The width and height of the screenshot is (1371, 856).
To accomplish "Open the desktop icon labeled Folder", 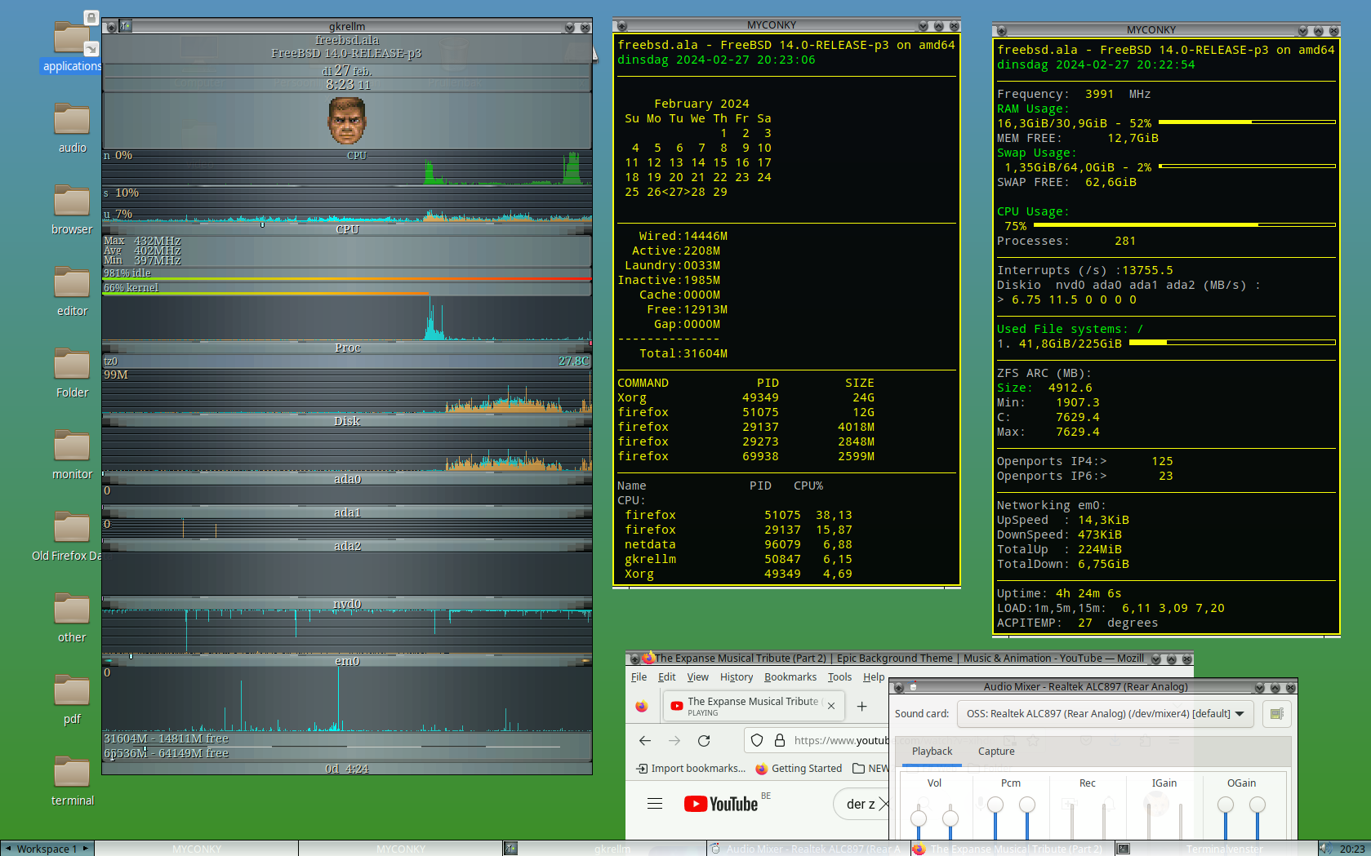I will [x=72, y=373].
